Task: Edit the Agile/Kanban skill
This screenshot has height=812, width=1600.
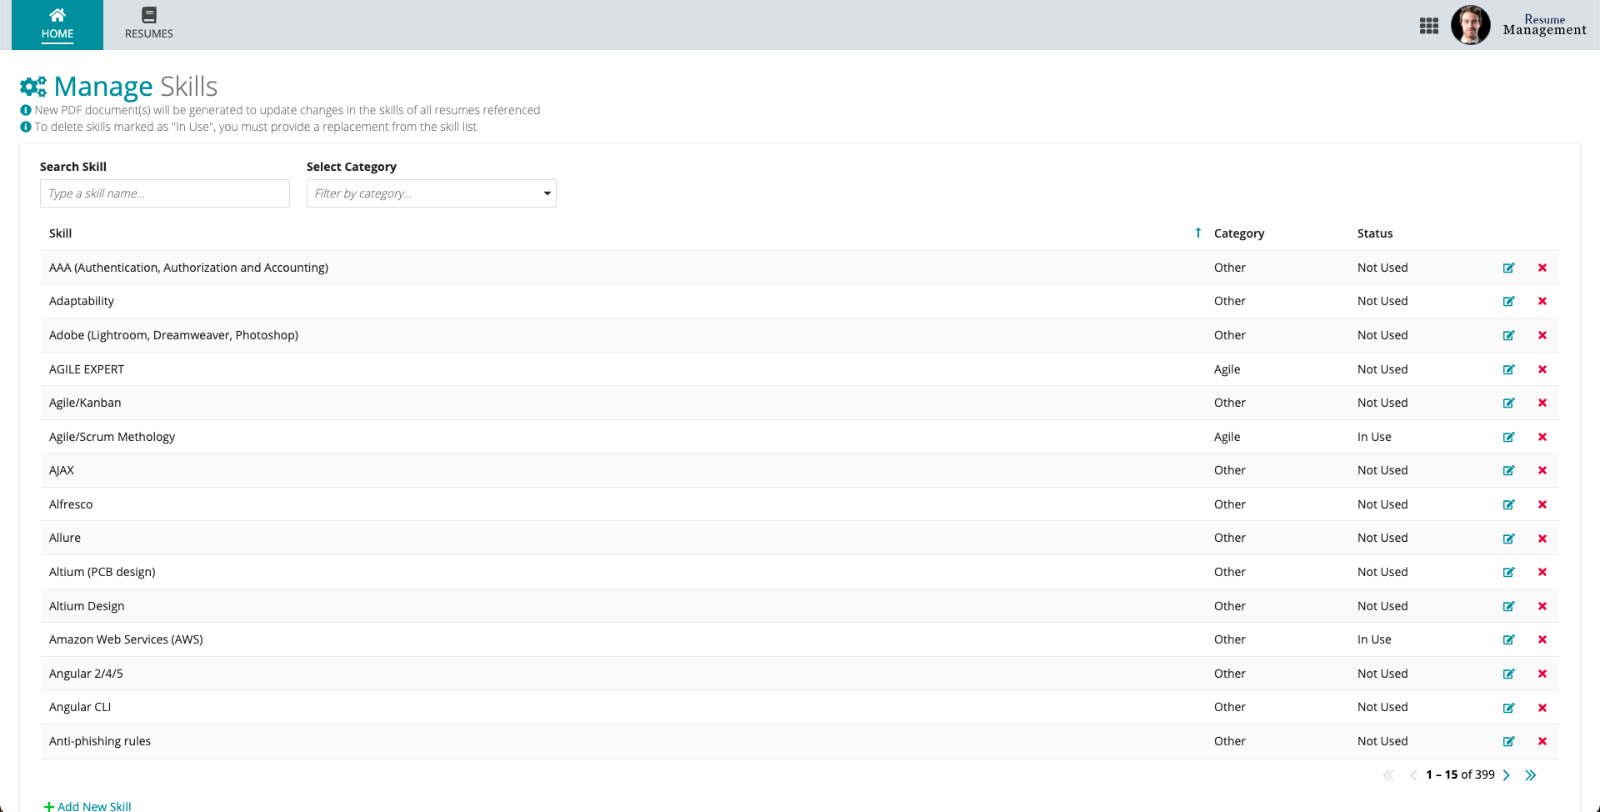Action: click(1508, 403)
